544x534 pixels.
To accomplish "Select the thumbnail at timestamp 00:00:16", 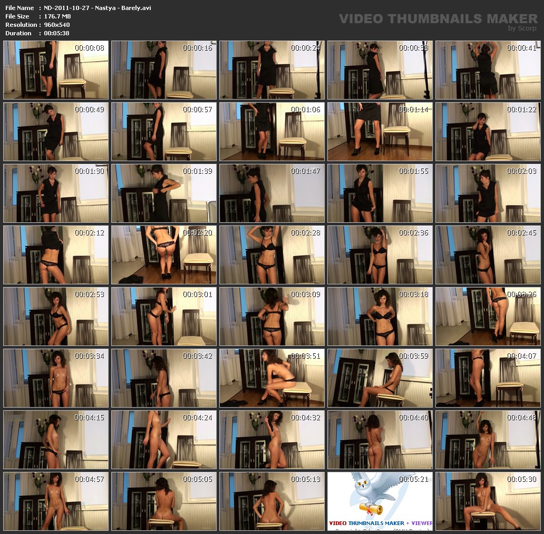I will (164, 70).
